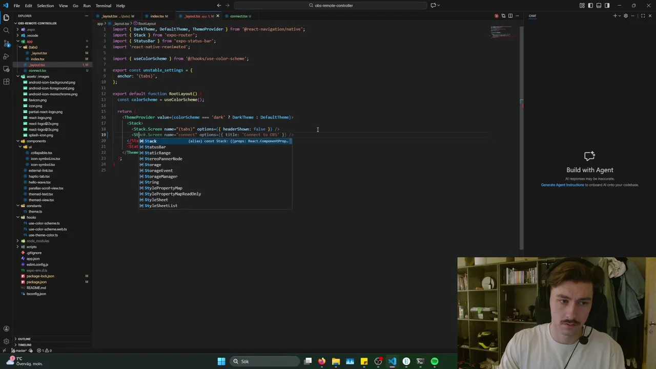Image resolution: width=656 pixels, height=369 pixels.
Task: Open the Manage gear in activity bar
Action: coord(6,341)
